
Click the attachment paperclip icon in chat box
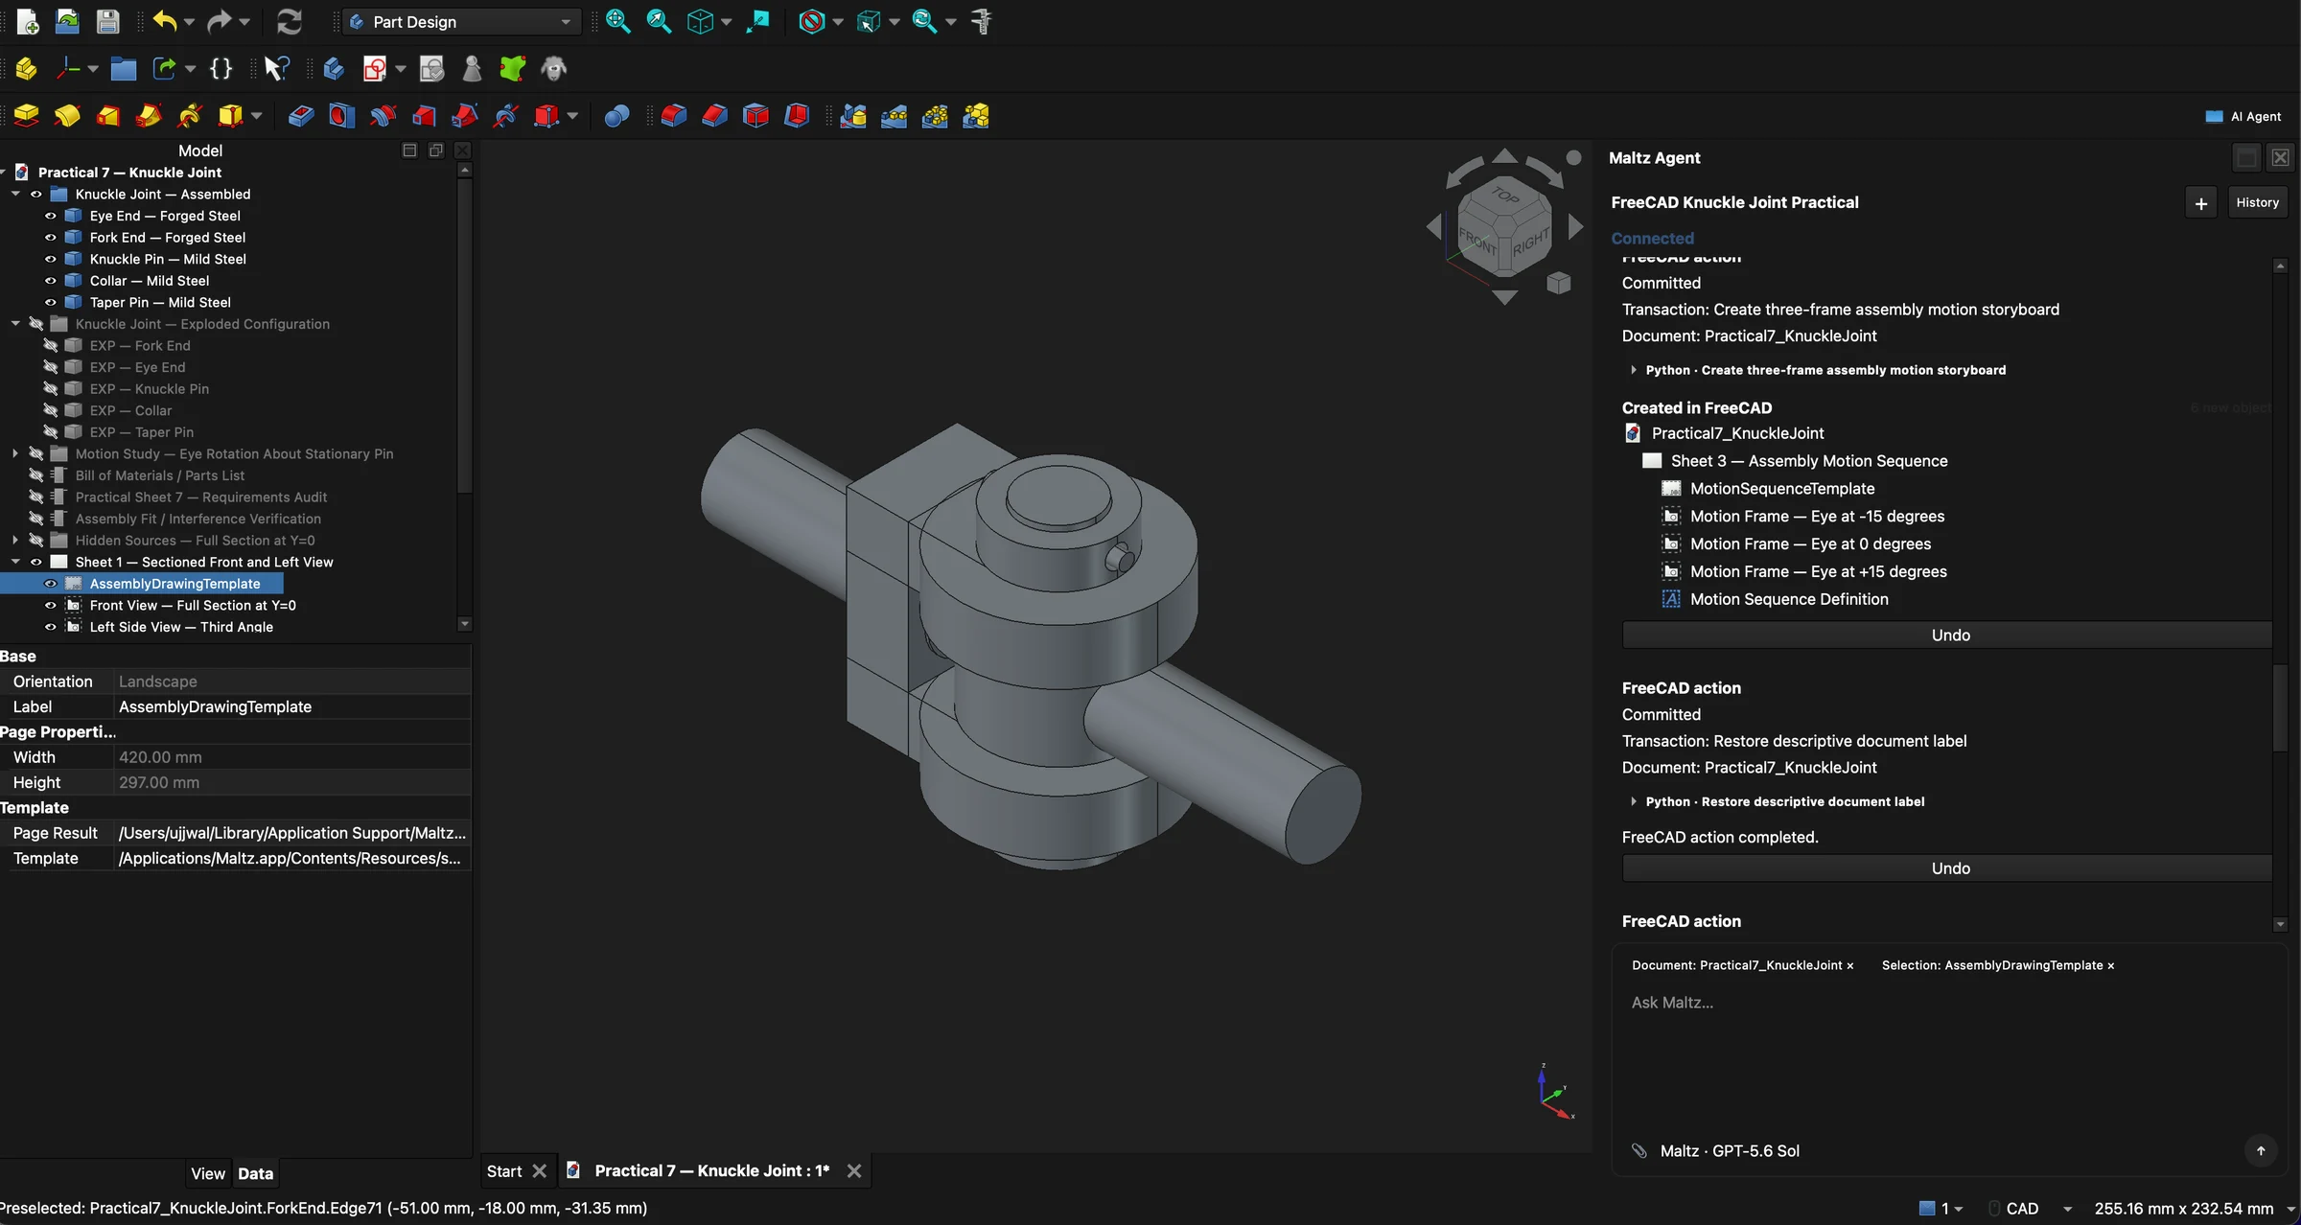click(x=1639, y=1150)
